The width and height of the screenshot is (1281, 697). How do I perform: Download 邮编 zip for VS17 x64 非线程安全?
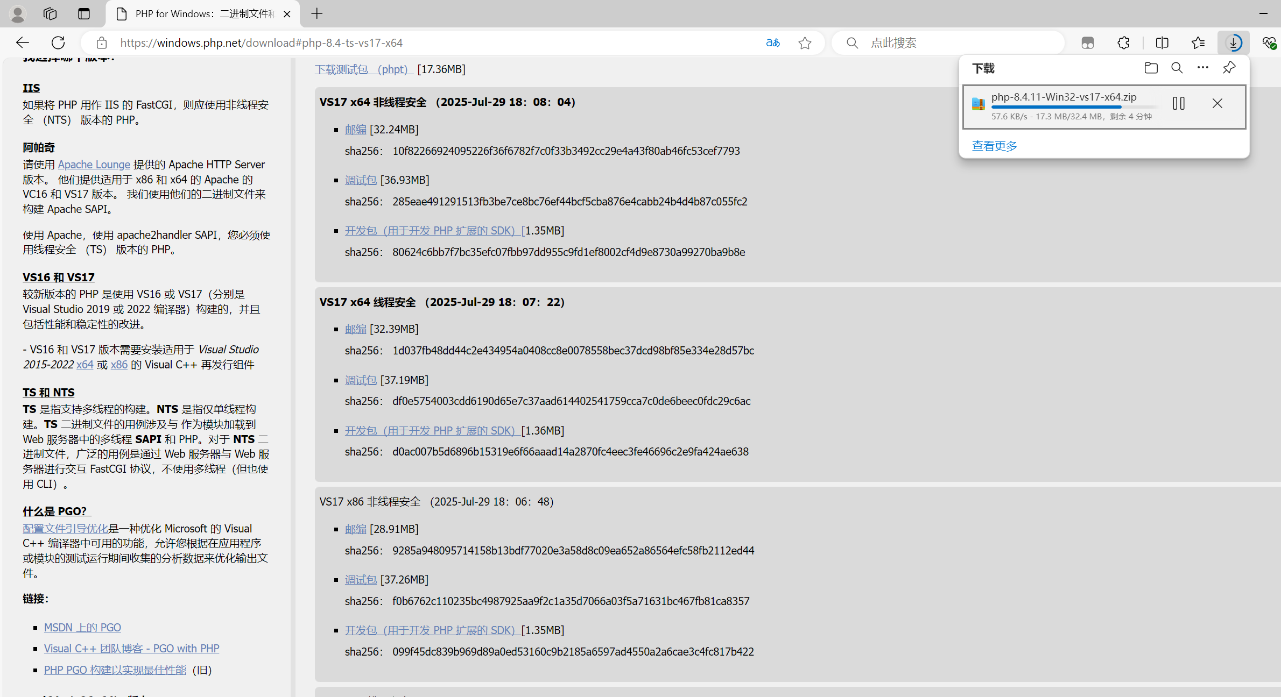click(x=355, y=130)
